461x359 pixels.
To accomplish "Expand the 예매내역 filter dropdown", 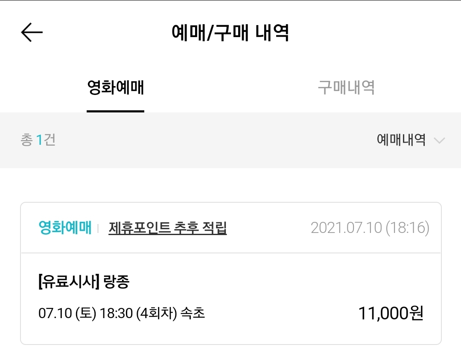I will point(401,140).
